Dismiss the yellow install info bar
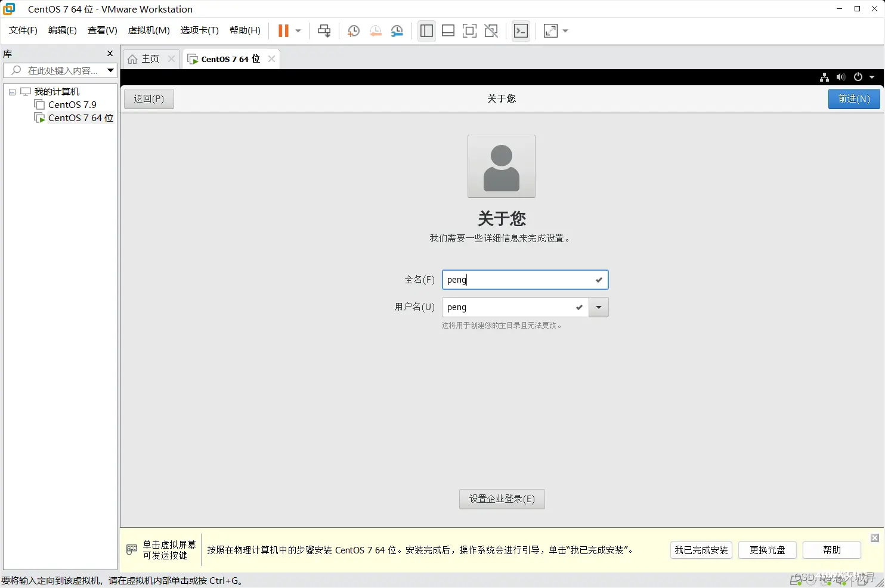The image size is (885, 588). click(875, 538)
